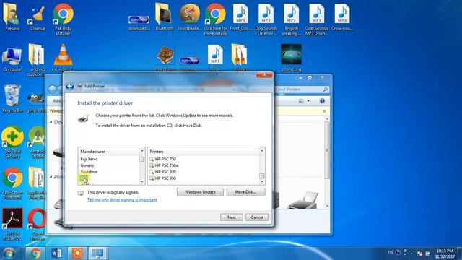
Task: Select the Bluetooth folder icon
Action: coord(165,16)
